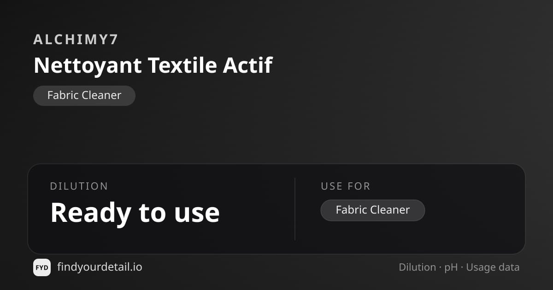The height and width of the screenshot is (290, 553).
Task: Click the Ready to use dilution value
Action: pos(135,212)
